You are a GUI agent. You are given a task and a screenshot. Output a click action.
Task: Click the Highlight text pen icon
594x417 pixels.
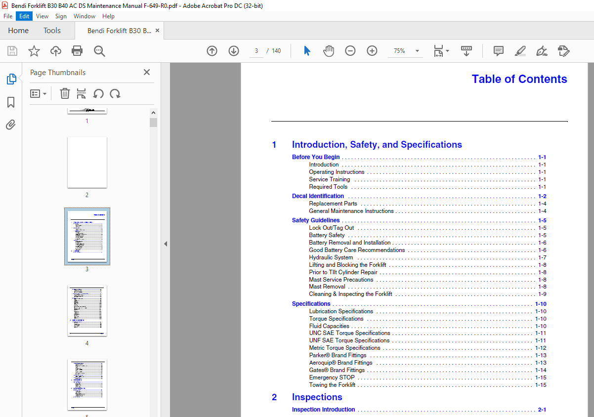click(520, 51)
